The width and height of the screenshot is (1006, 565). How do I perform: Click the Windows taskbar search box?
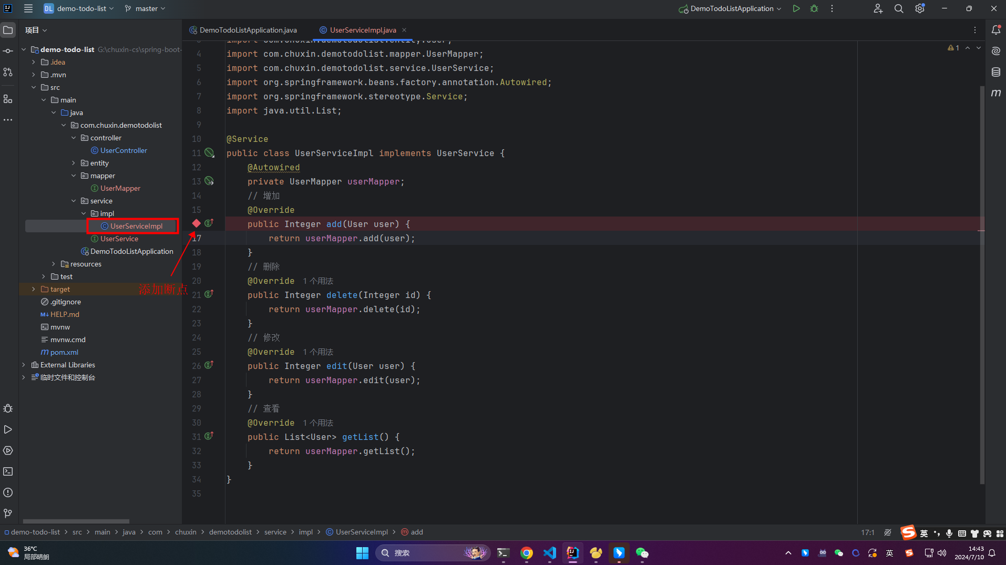pos(433,553)
